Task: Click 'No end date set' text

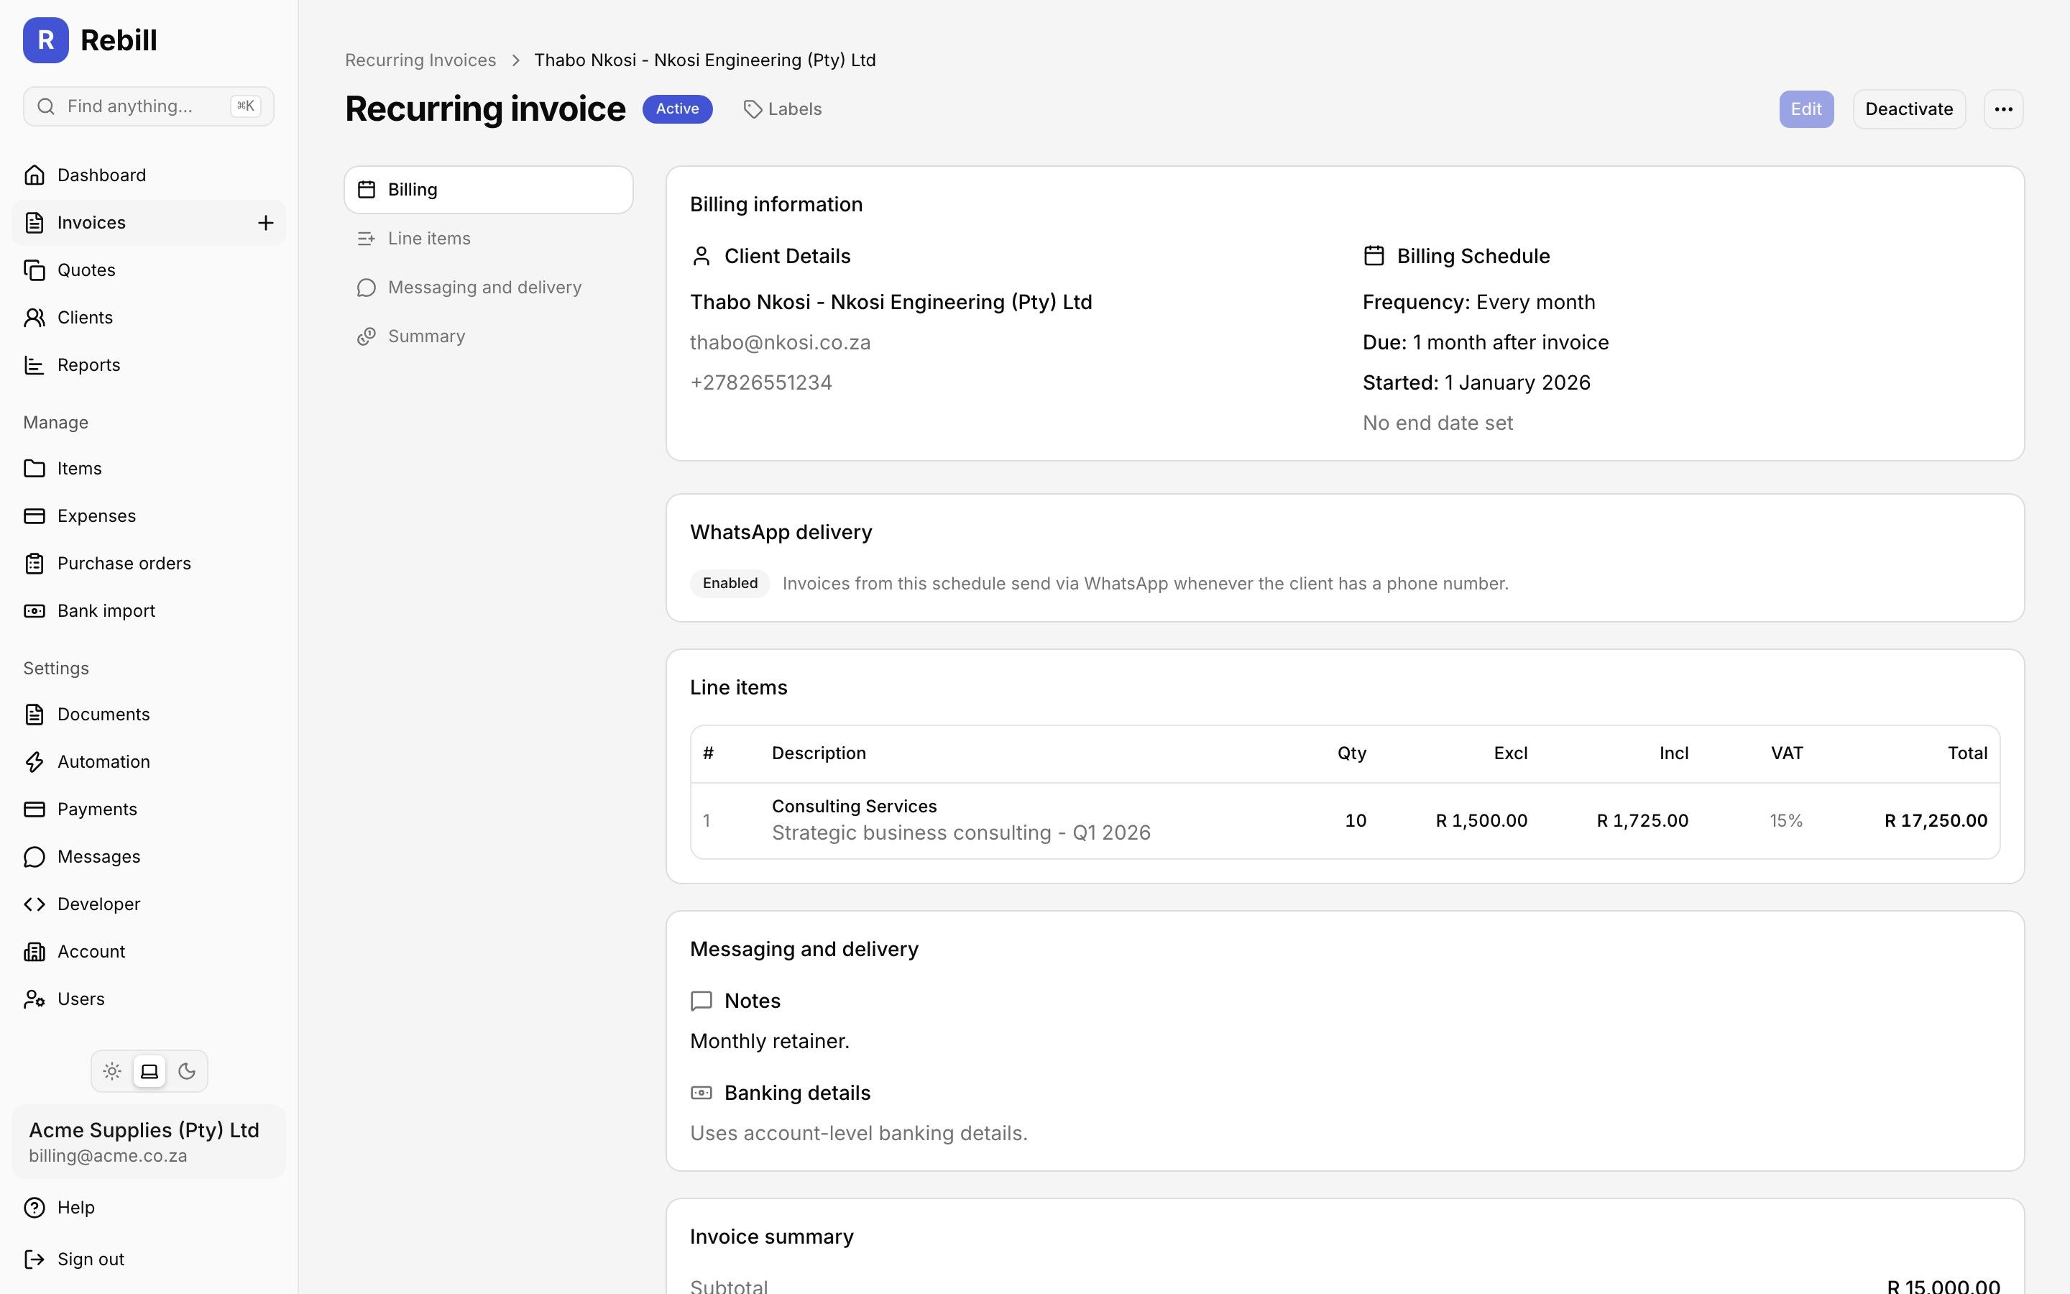Action: (1437, 423)
